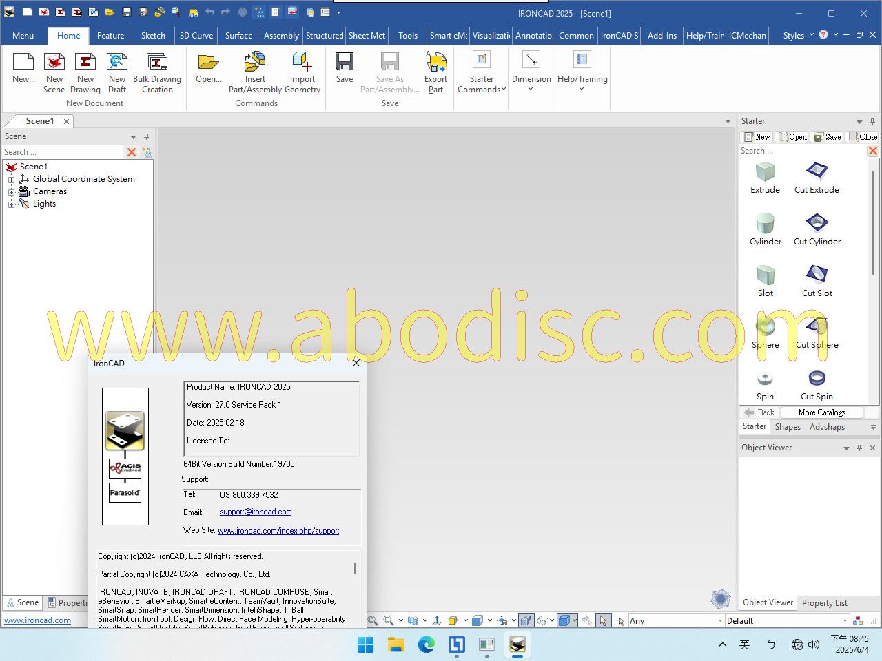
Task: Open File Explorer from the taskbar
Action: (x=396, y=644)
